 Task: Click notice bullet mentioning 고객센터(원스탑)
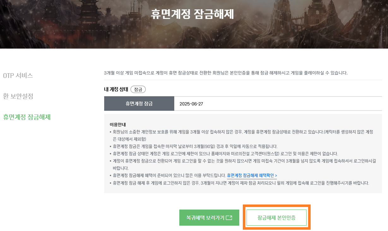[x=224, y=154]
